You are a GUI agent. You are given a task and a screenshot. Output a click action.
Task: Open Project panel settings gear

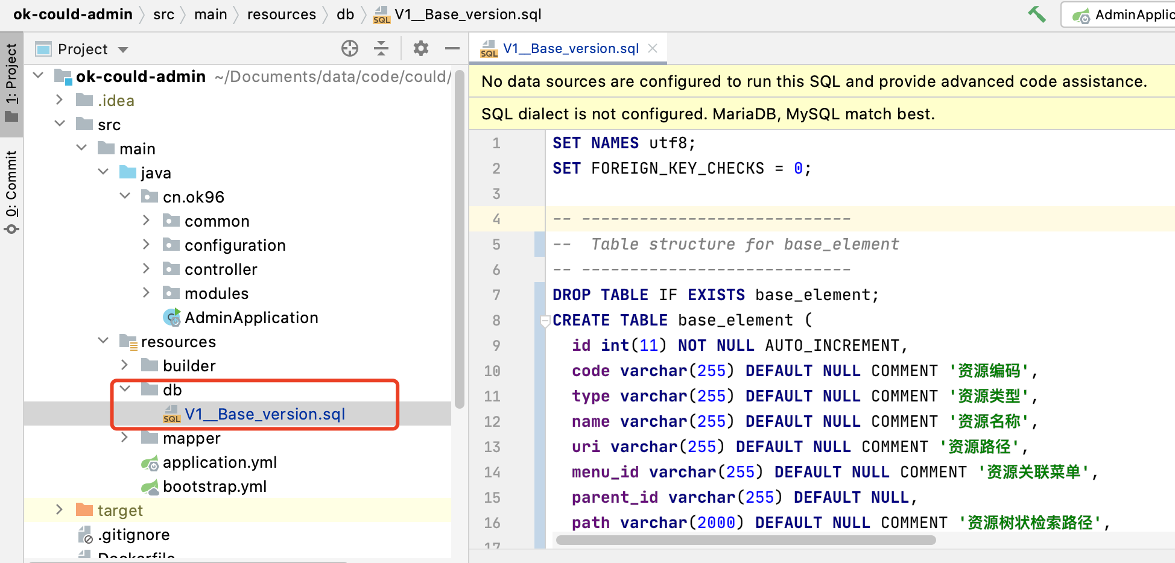coord(421,49)
